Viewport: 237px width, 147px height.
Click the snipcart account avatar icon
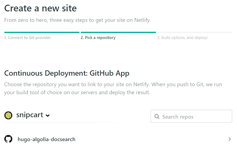8,115
